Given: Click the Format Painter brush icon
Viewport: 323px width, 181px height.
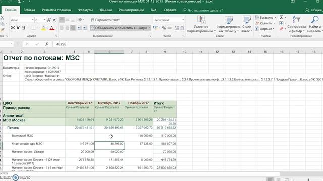Looking at the screenshot, I should (2, 30).
